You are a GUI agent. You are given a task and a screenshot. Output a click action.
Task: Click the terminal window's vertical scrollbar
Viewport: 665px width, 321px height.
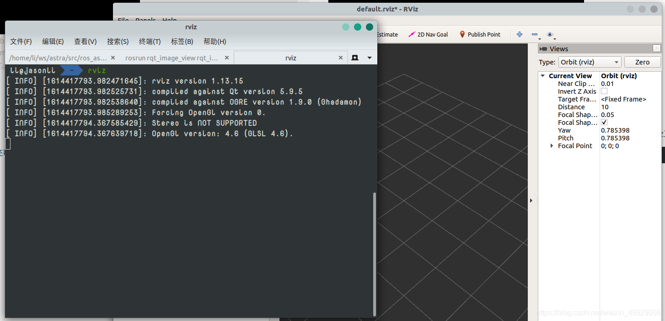(x=375, y=254)
